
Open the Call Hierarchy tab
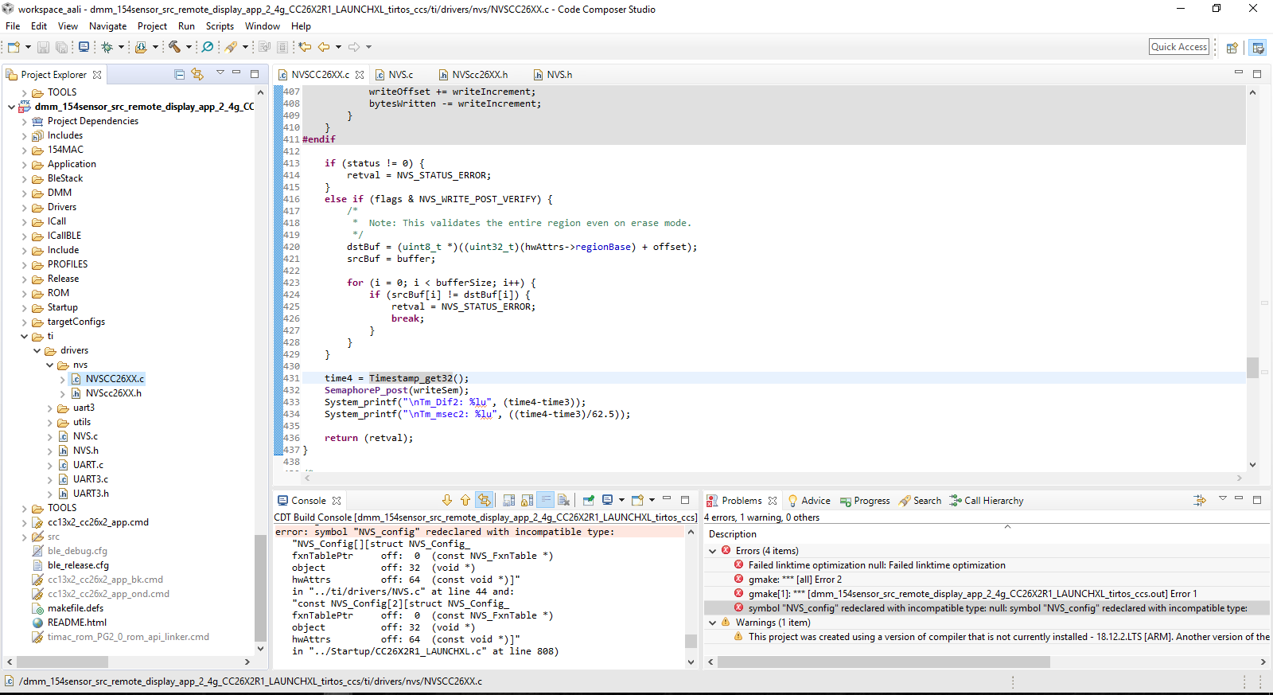click(986, 501)
